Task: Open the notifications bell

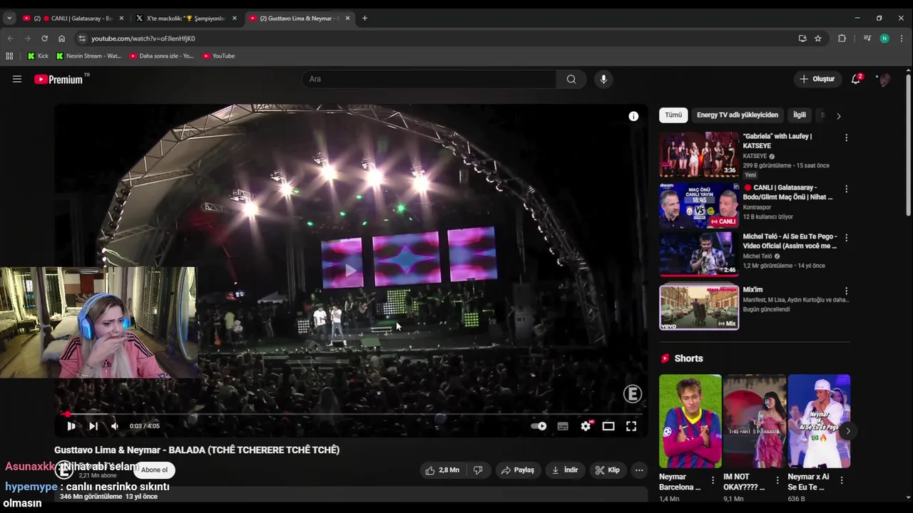Action: tap(856, 79)
